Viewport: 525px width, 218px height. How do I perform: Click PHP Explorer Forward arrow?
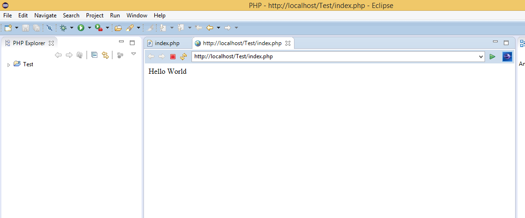69,55
